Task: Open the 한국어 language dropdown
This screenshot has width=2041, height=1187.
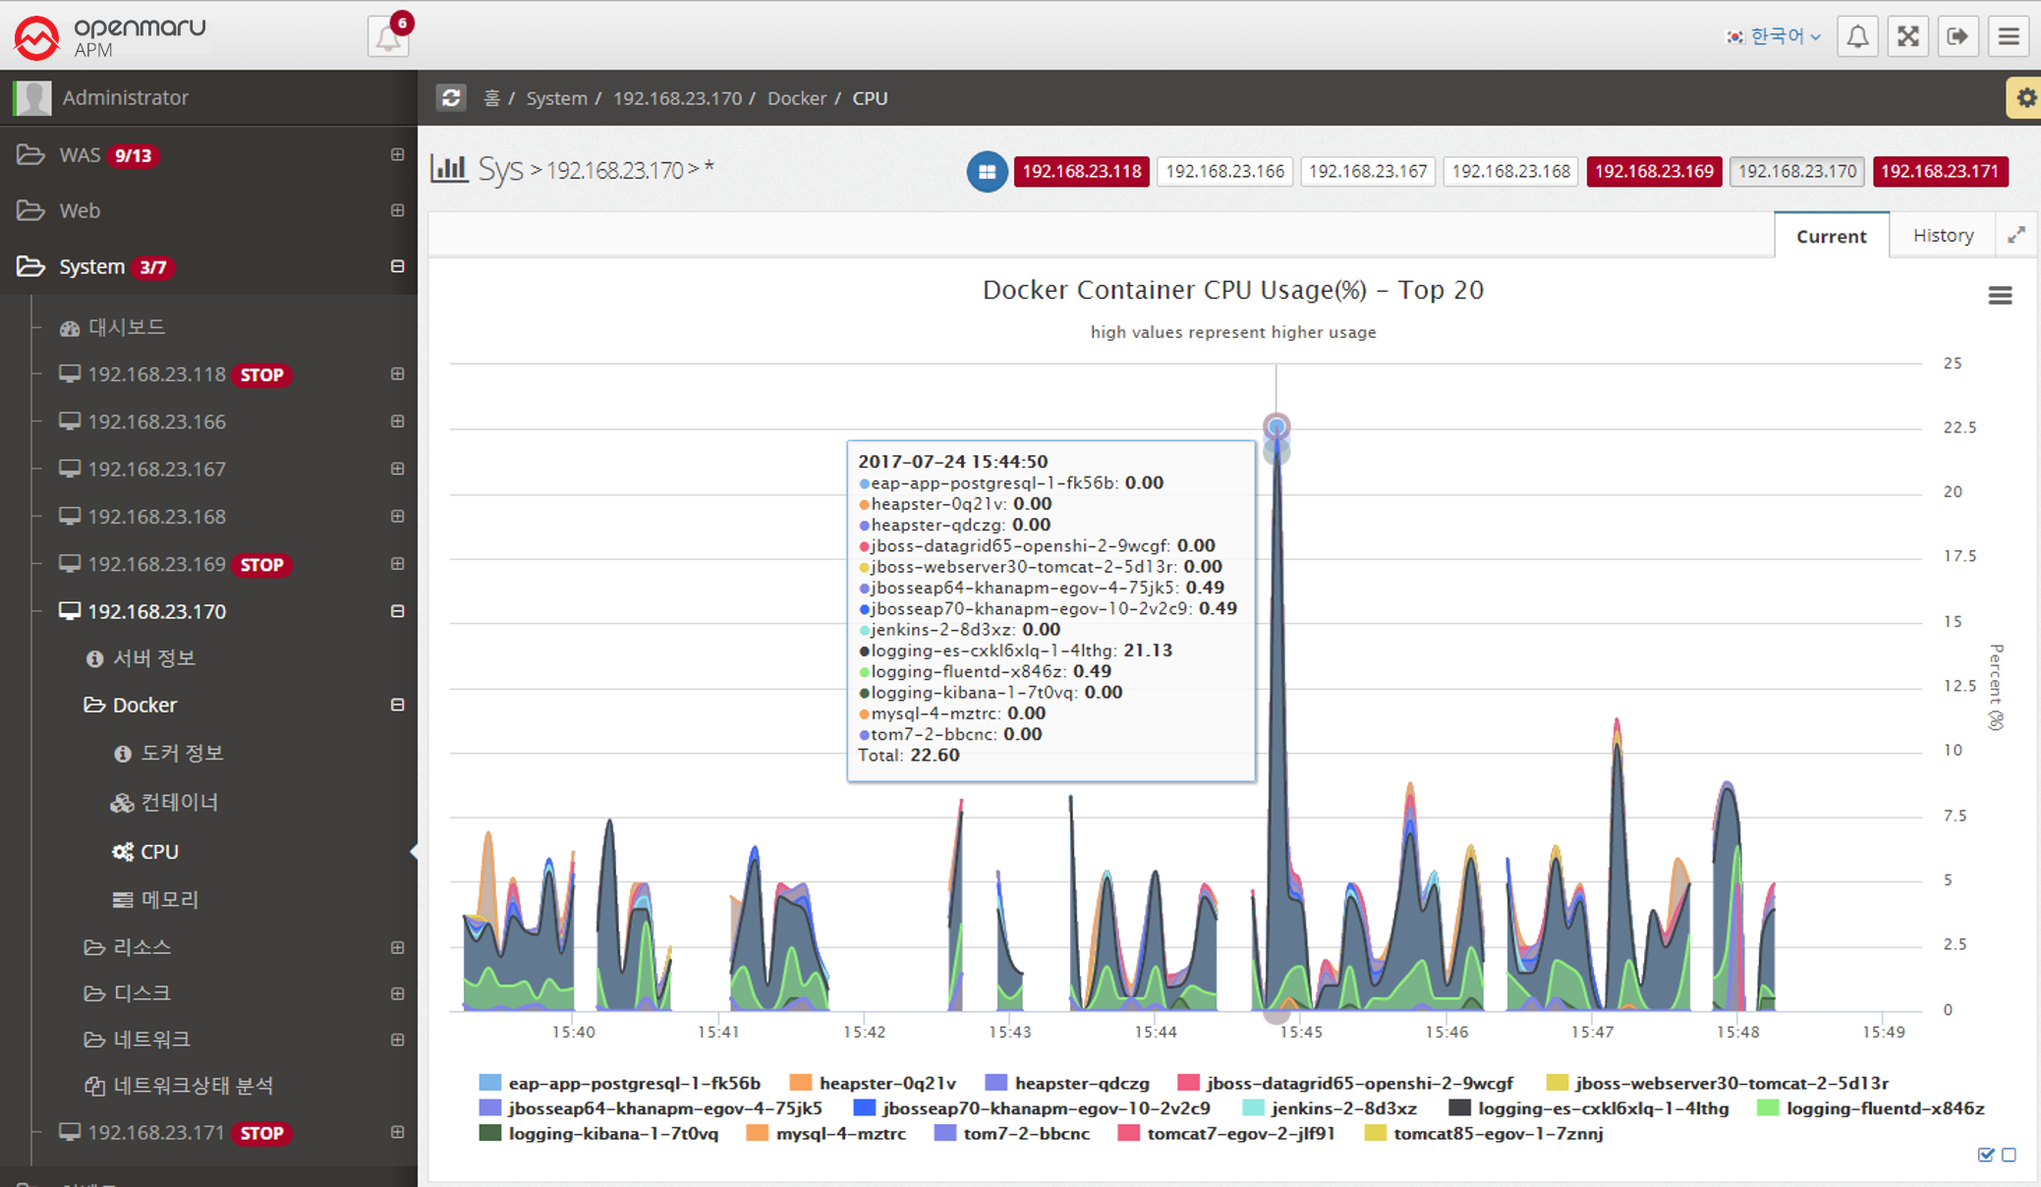Action: click(1775, 36)
